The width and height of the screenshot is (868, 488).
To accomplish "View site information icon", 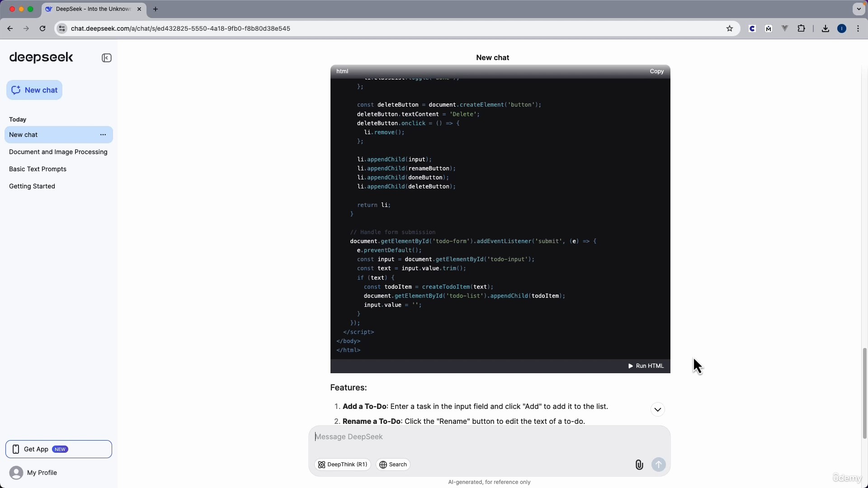I will (x=62, y=28).
